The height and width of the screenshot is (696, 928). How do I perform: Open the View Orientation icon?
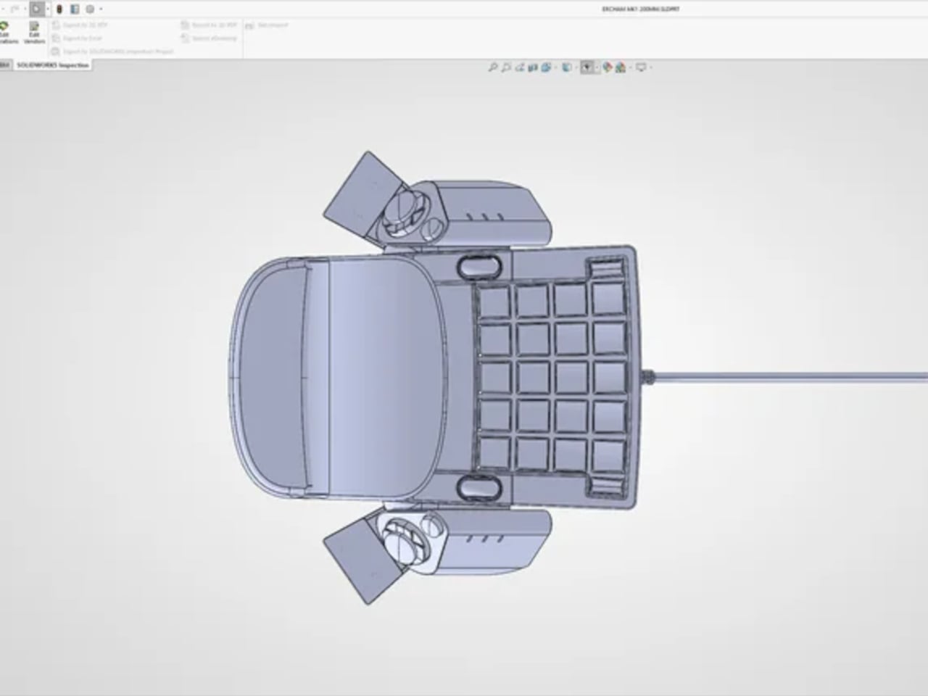[x=545, y=67]
